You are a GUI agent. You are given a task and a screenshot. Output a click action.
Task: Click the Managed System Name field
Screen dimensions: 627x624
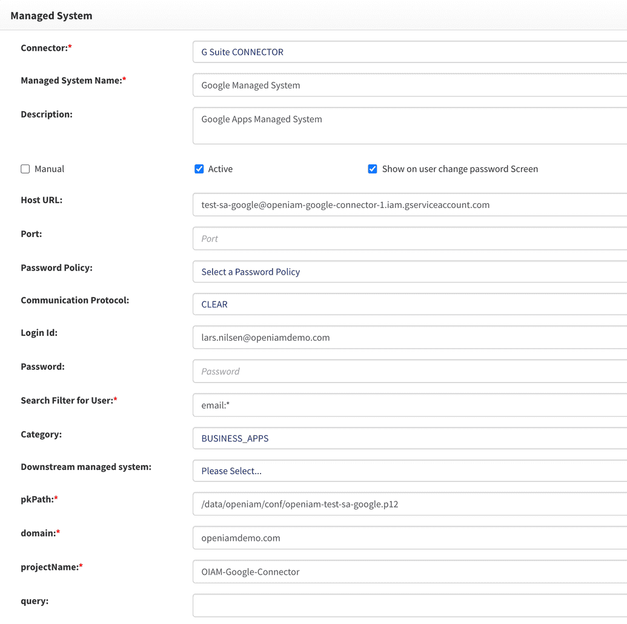410,86
